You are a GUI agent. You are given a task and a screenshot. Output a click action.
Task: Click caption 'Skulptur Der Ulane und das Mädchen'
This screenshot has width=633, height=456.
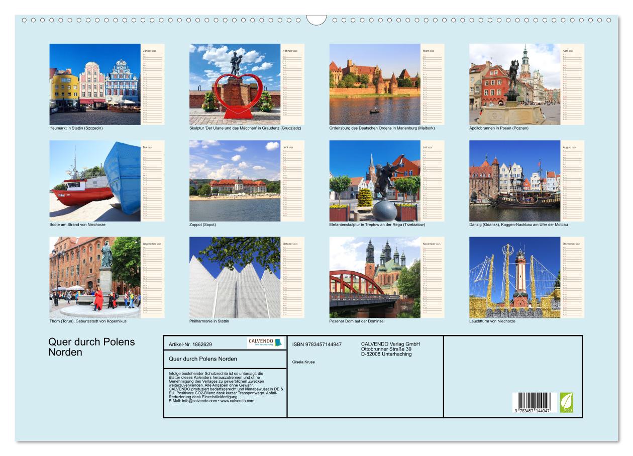(x=246, y=128)
